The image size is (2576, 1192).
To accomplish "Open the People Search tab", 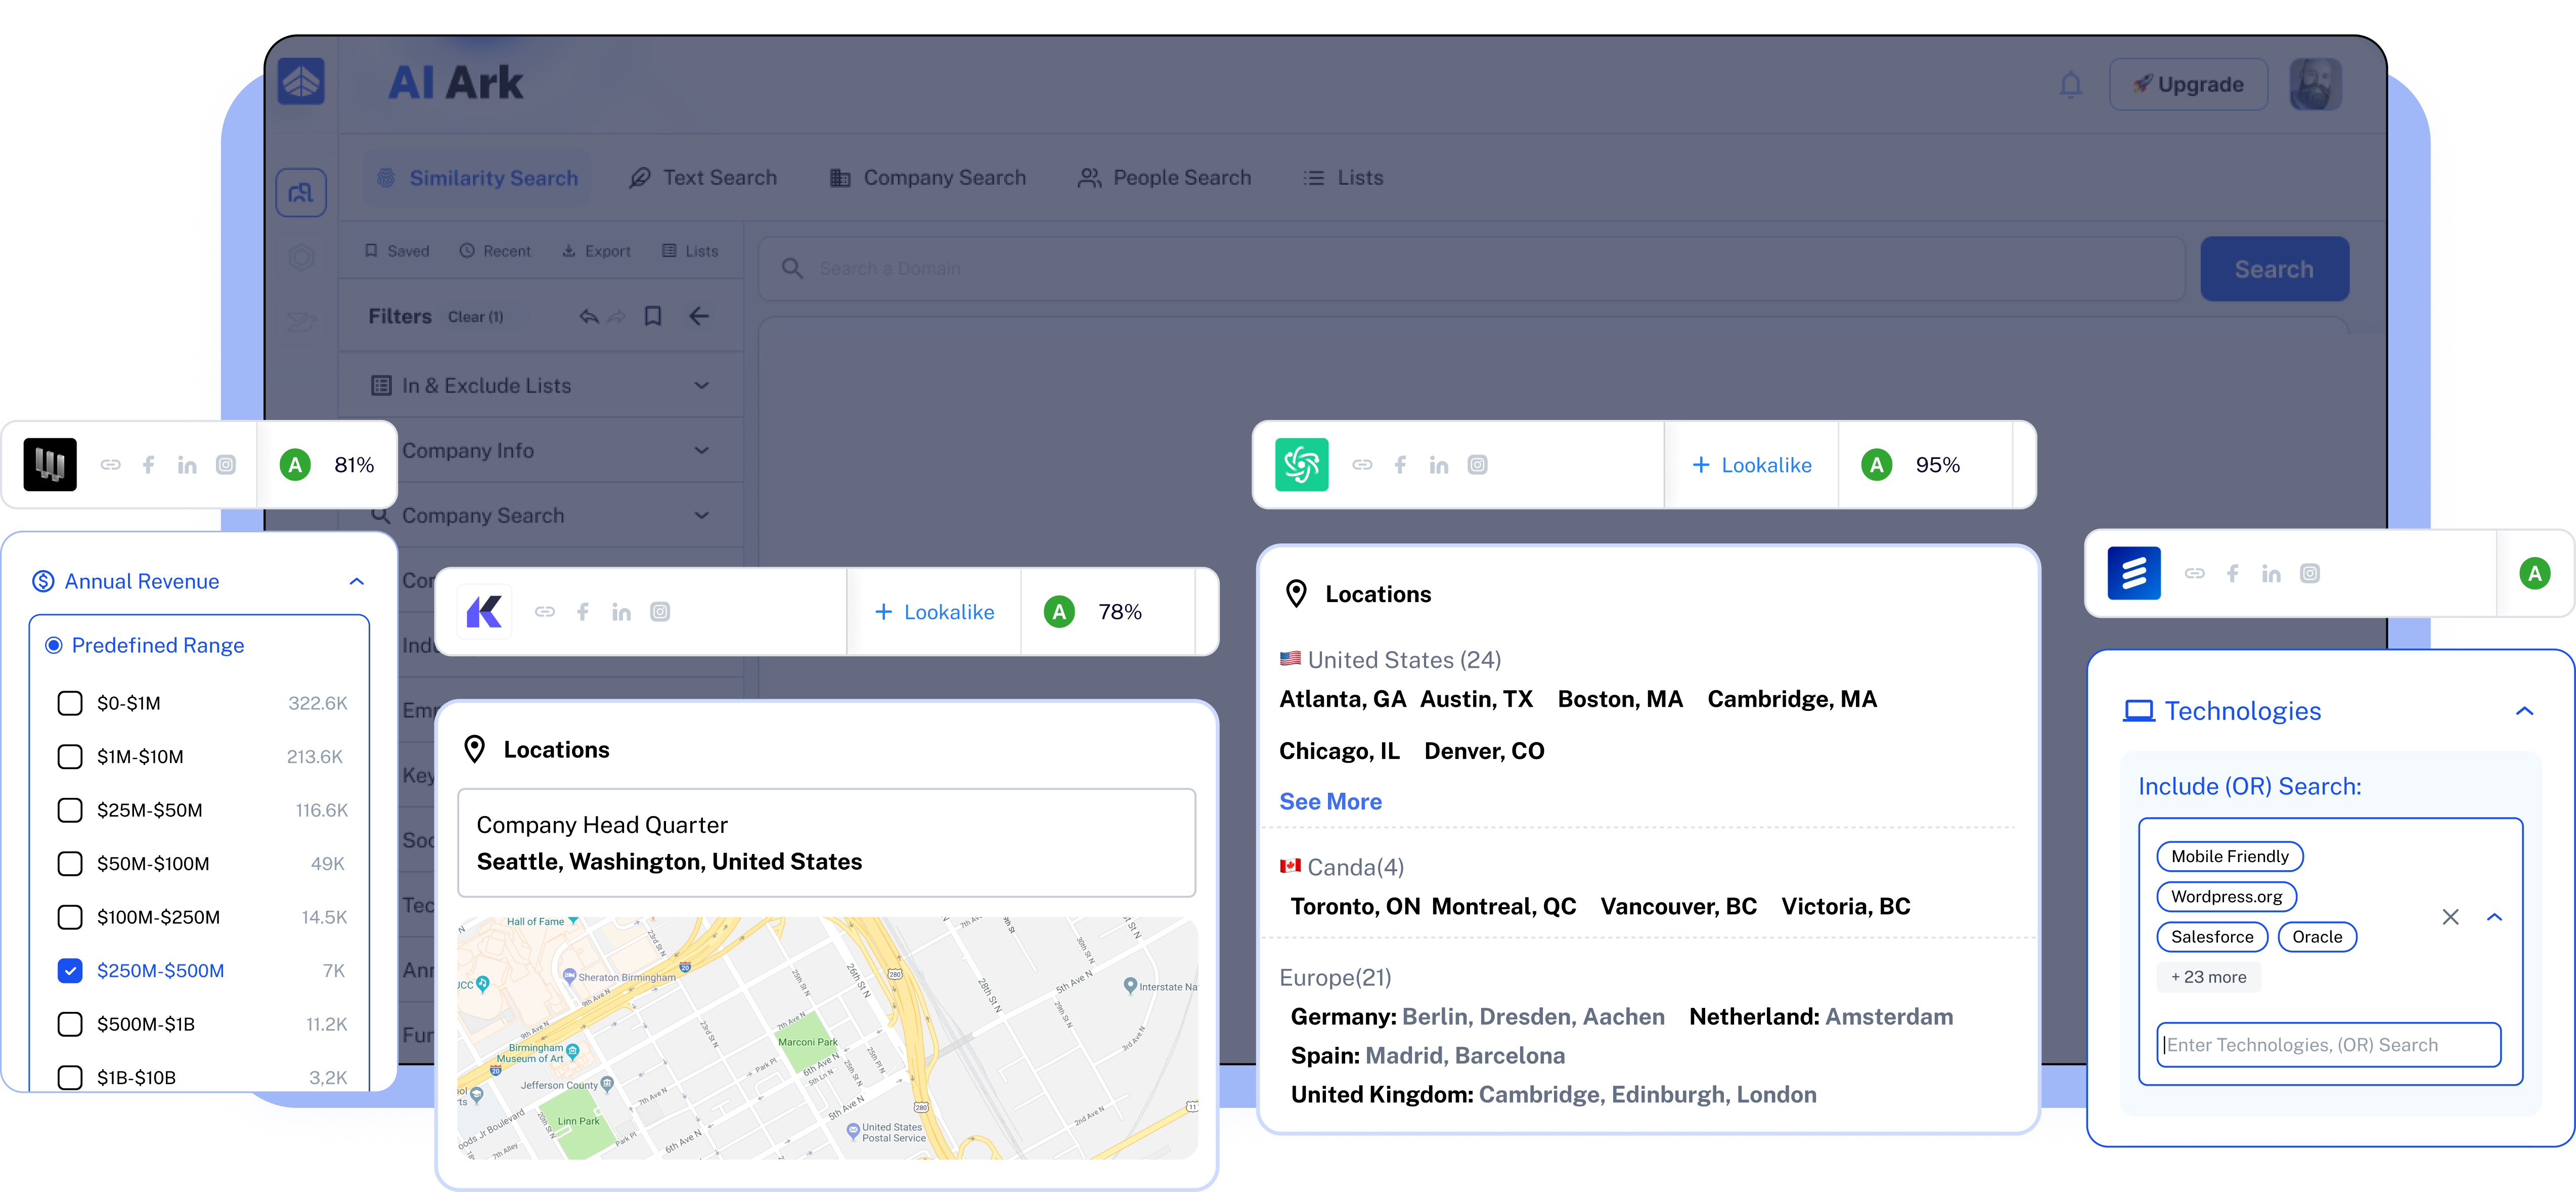I will click(x=1164, y=178).
